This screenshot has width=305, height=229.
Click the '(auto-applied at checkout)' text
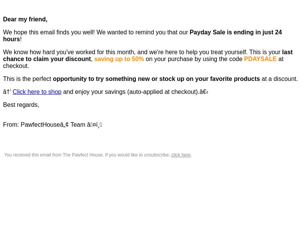[164, 92]
